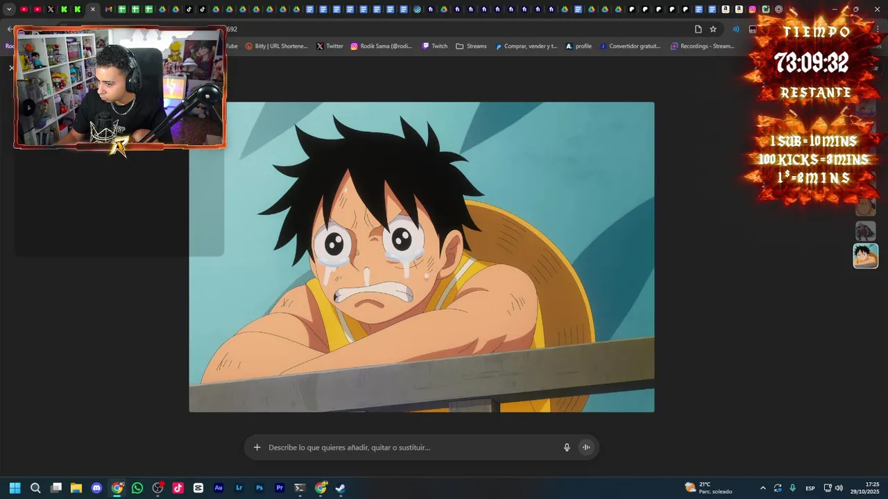The height and width of the screenshot is (499, 888).
Task: Open File Explorer from the taskbar
Action: (x=76, y=488)
